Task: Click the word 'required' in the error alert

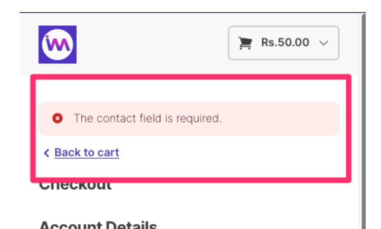Action: pos(199,119)
